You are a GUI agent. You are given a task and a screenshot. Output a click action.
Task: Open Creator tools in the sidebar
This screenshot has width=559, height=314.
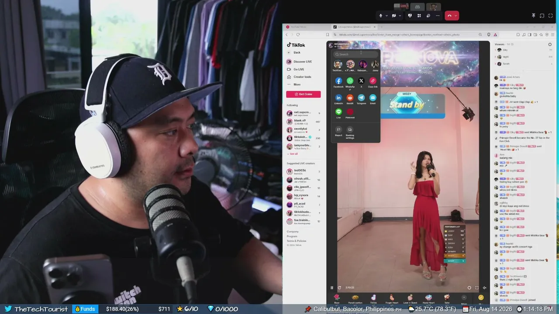coord(299,77)
